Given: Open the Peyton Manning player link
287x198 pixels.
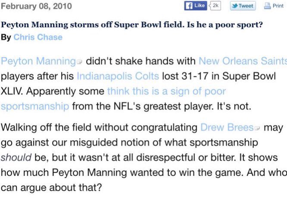Looking at the screenshot, I should coord(37,61).
